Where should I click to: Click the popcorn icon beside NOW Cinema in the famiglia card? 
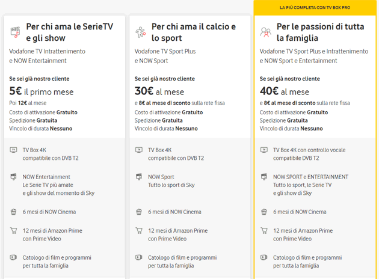coord(264,212)
